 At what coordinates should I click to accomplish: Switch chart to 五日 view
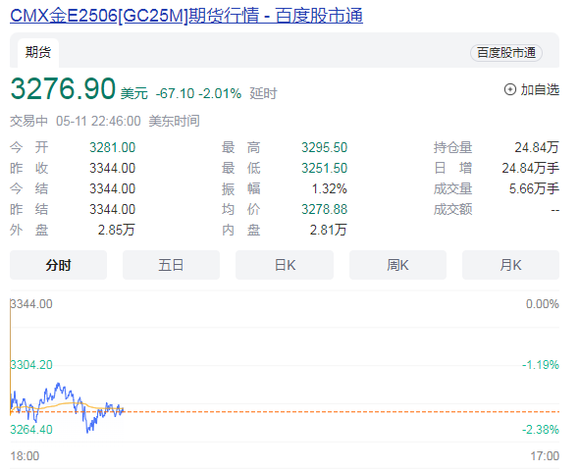click(171, 265)
